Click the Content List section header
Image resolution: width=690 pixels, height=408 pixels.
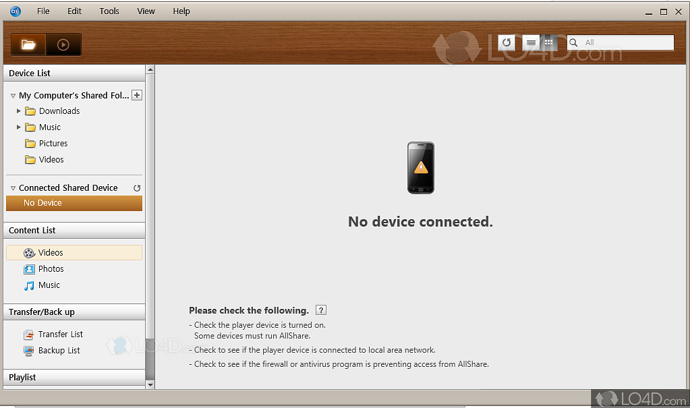coord(74,230)
